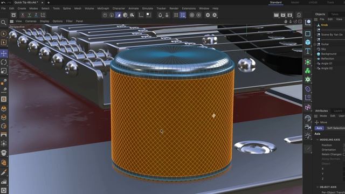Open the MoGraph menu
Screen dimensions: 345x194
(x=103, y=9)
